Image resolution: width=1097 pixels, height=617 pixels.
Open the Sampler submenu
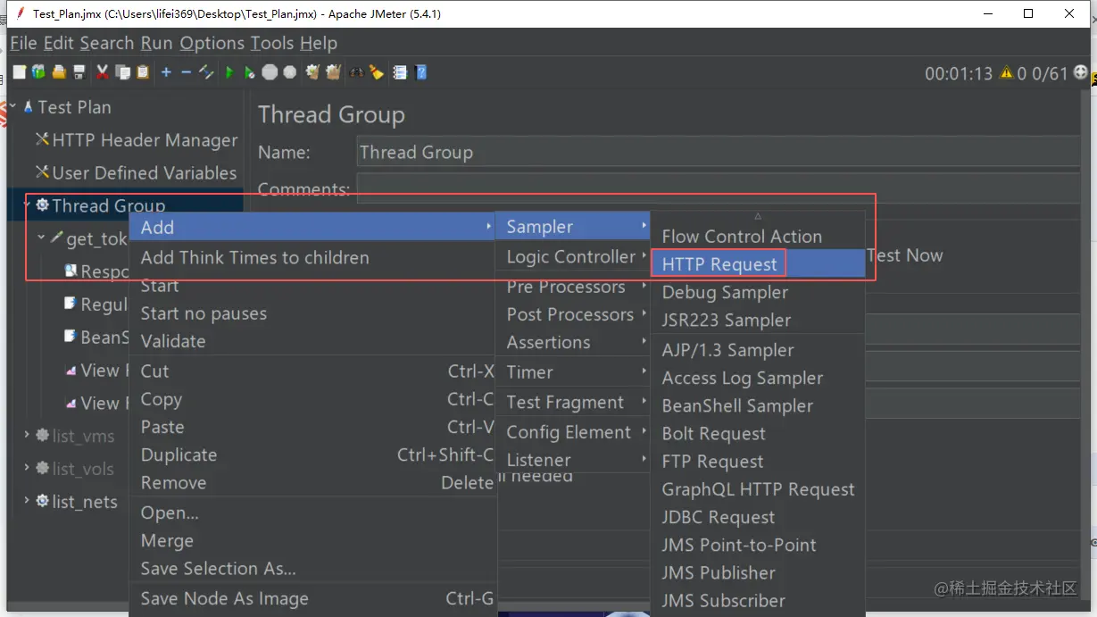(x=573, y=227)
